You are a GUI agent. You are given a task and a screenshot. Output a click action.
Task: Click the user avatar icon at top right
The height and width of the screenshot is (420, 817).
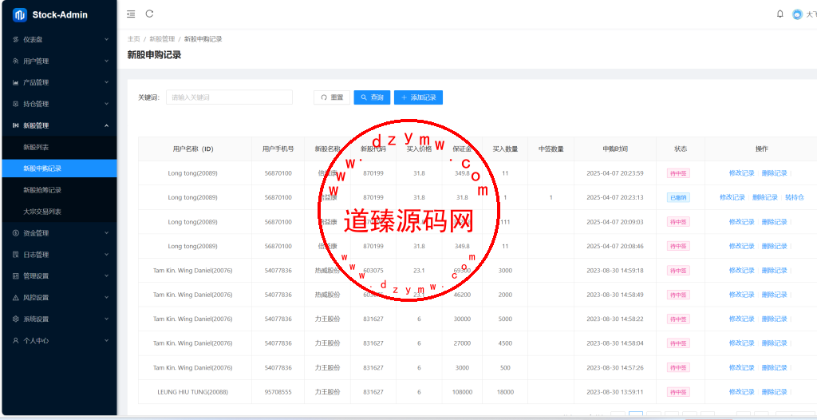(x=797, y=14)
